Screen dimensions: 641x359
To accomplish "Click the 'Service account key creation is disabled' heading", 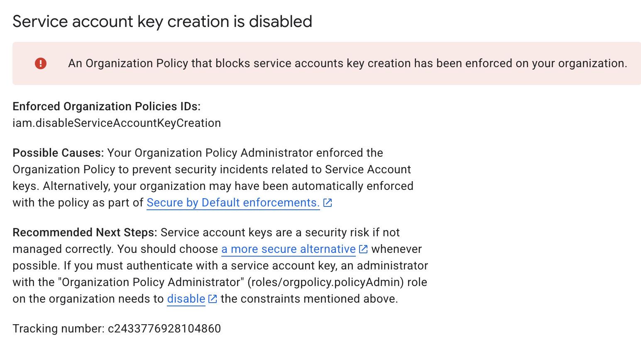I will [x=162, y=22].
